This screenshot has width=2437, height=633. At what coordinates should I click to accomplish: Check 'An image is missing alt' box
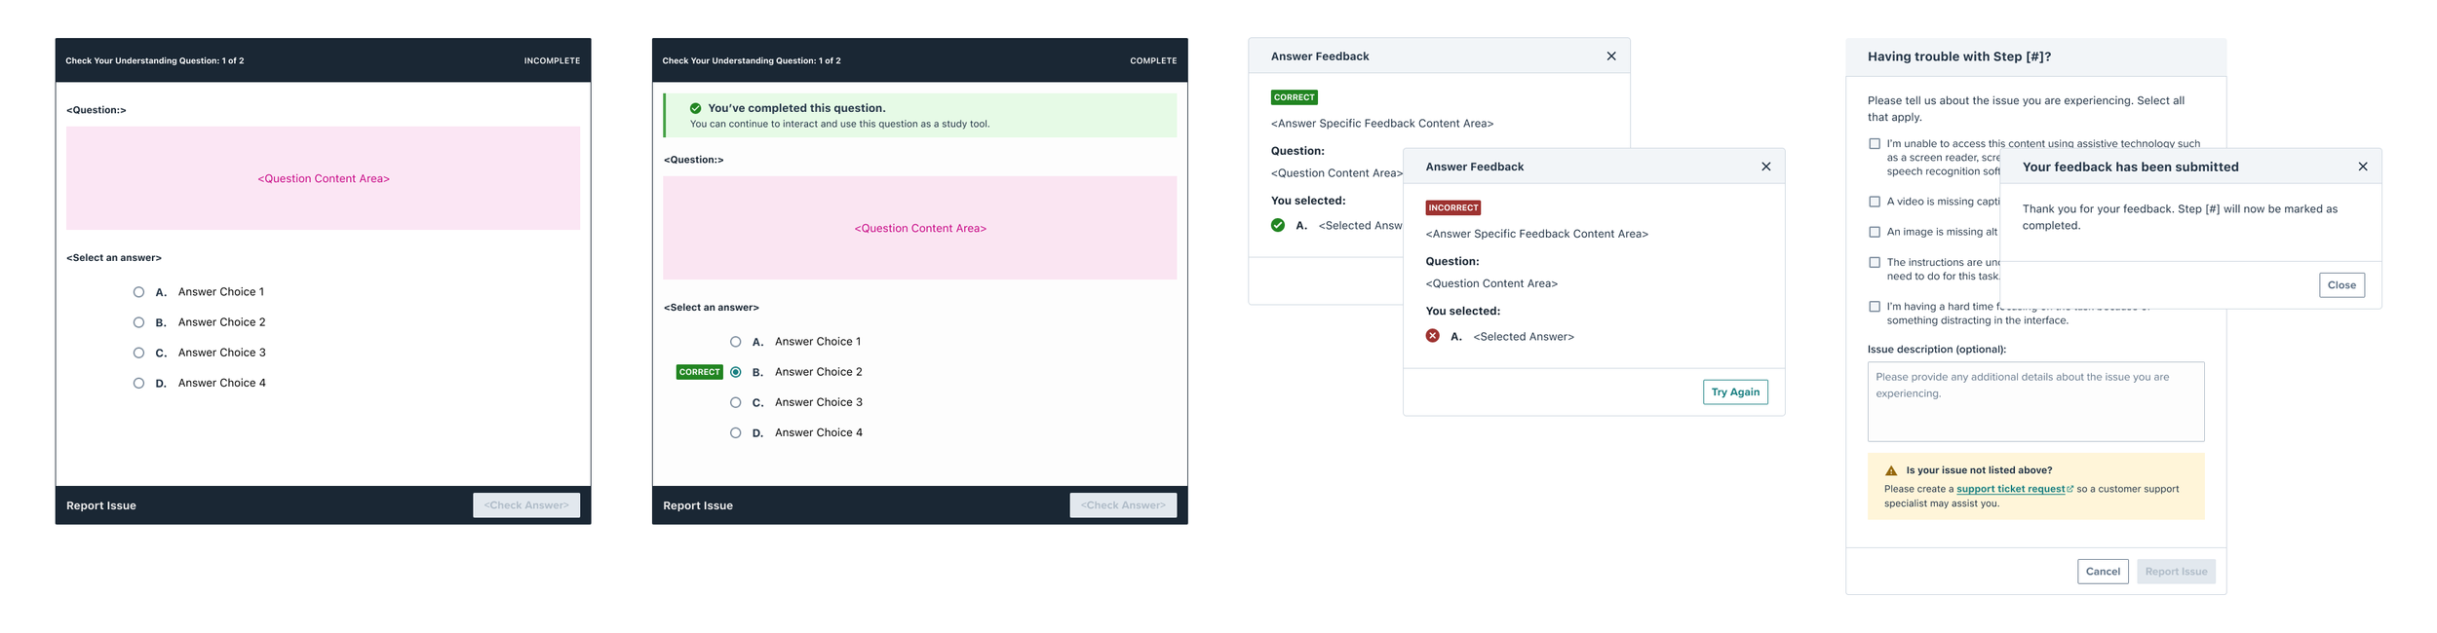(x=1874, y=232)
